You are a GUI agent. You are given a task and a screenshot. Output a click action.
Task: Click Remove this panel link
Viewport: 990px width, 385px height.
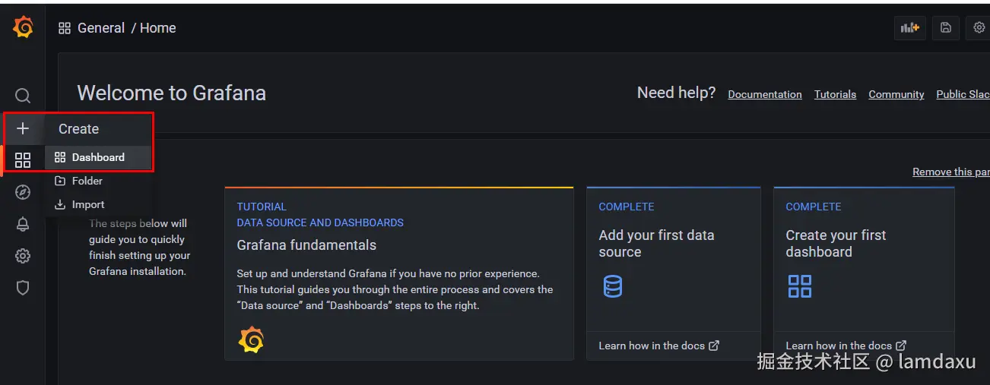(951, 172)
